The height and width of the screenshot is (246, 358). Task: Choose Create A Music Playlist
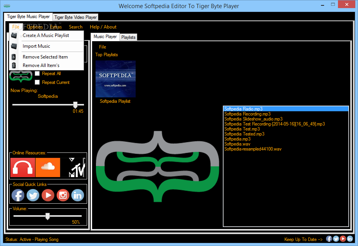[46, 35]
